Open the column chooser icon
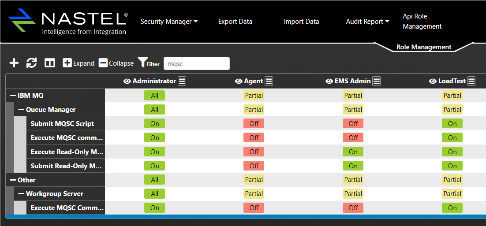 coord(50,63)
